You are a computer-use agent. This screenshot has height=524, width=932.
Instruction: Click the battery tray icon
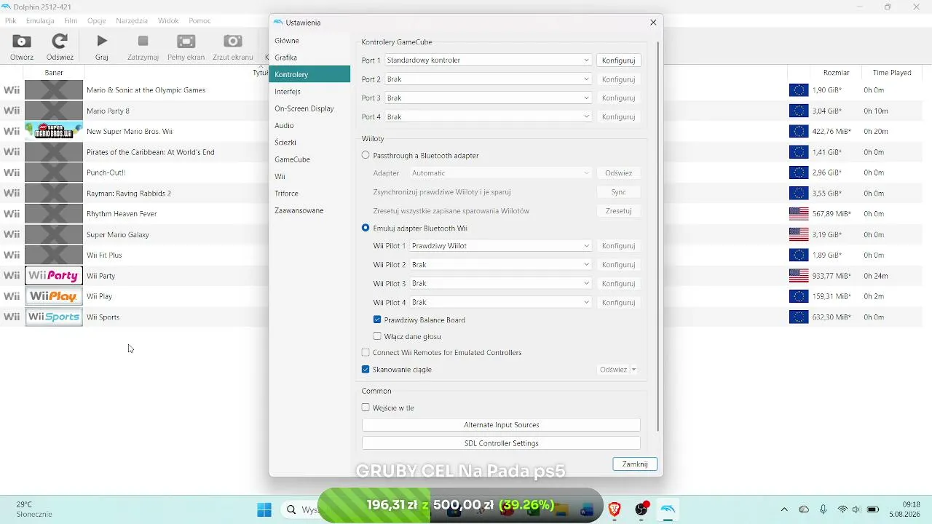(x=873, y=509)
